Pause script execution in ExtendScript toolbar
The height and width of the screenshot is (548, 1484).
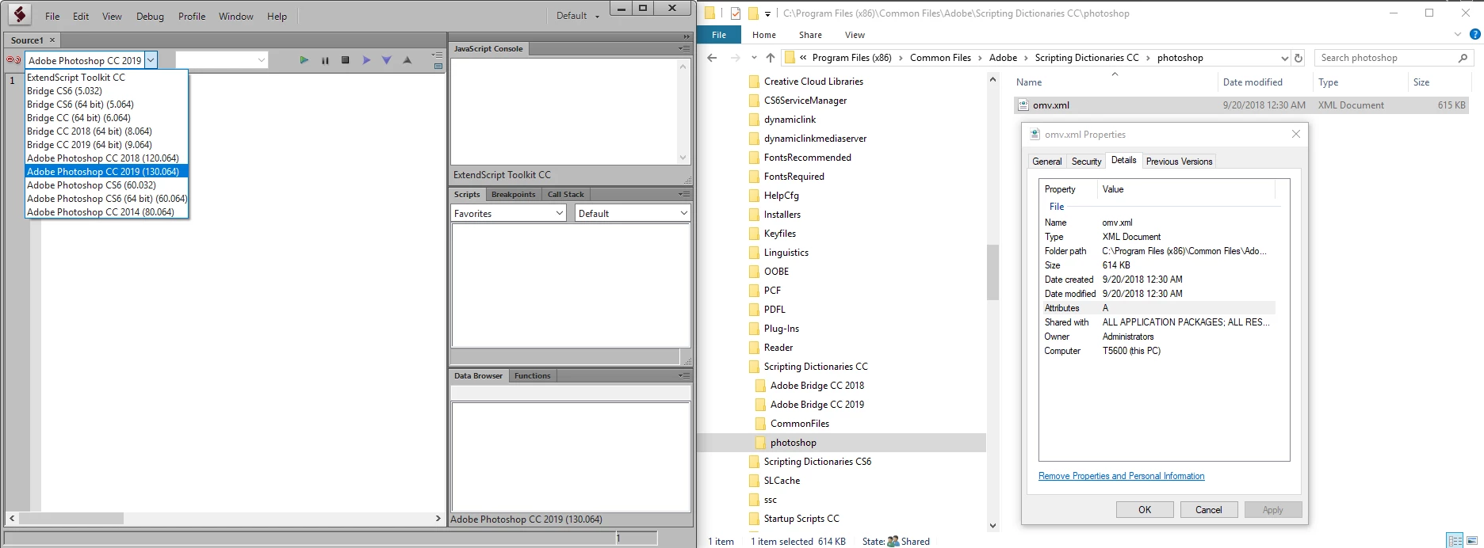click(325, 60)
